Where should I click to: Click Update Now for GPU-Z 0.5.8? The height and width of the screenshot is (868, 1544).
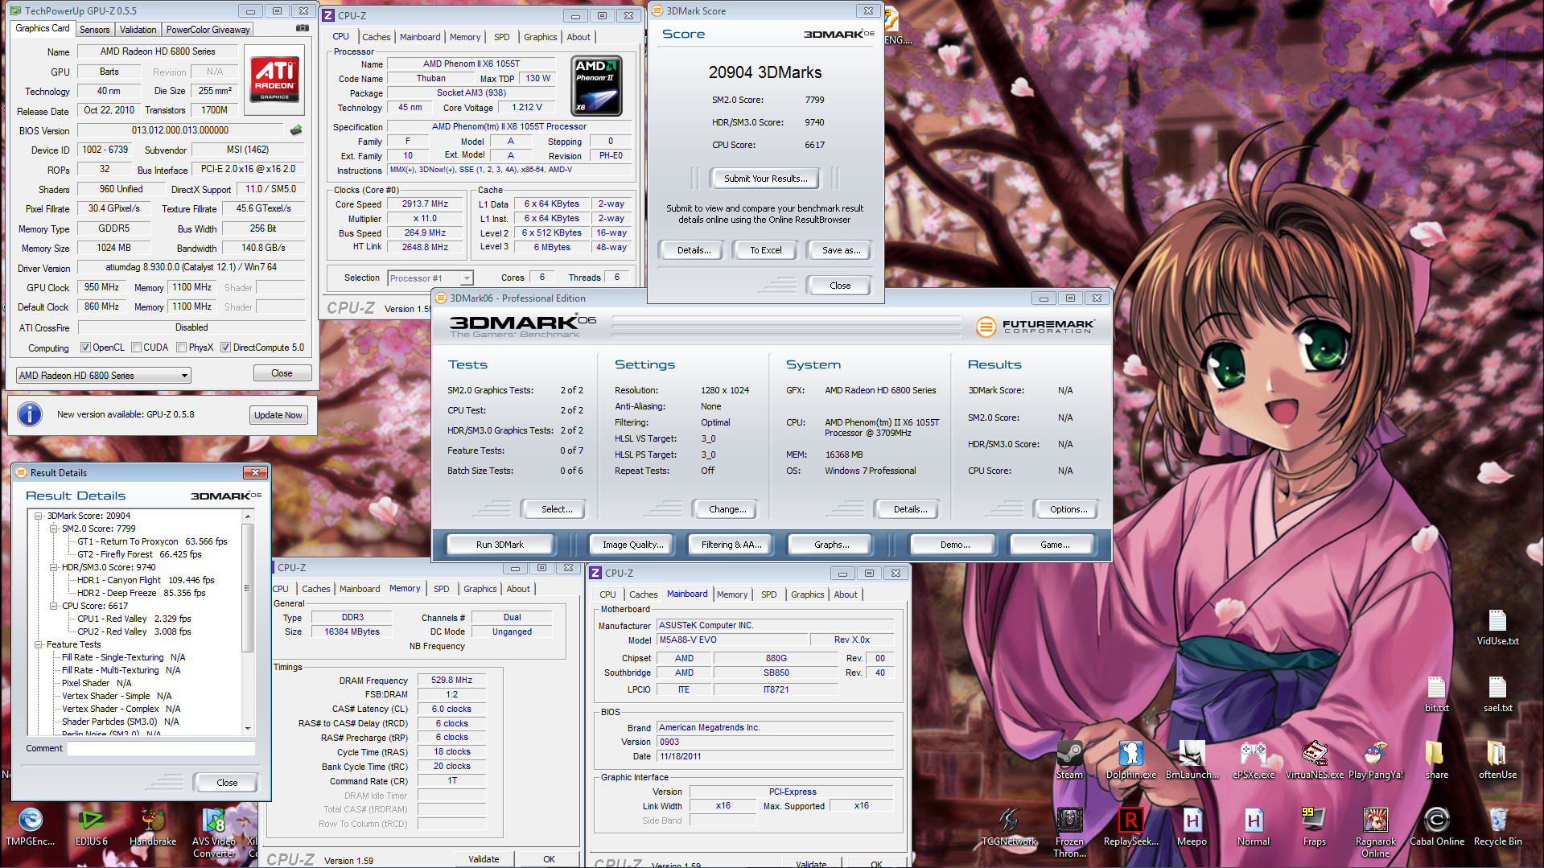[278, 415]
